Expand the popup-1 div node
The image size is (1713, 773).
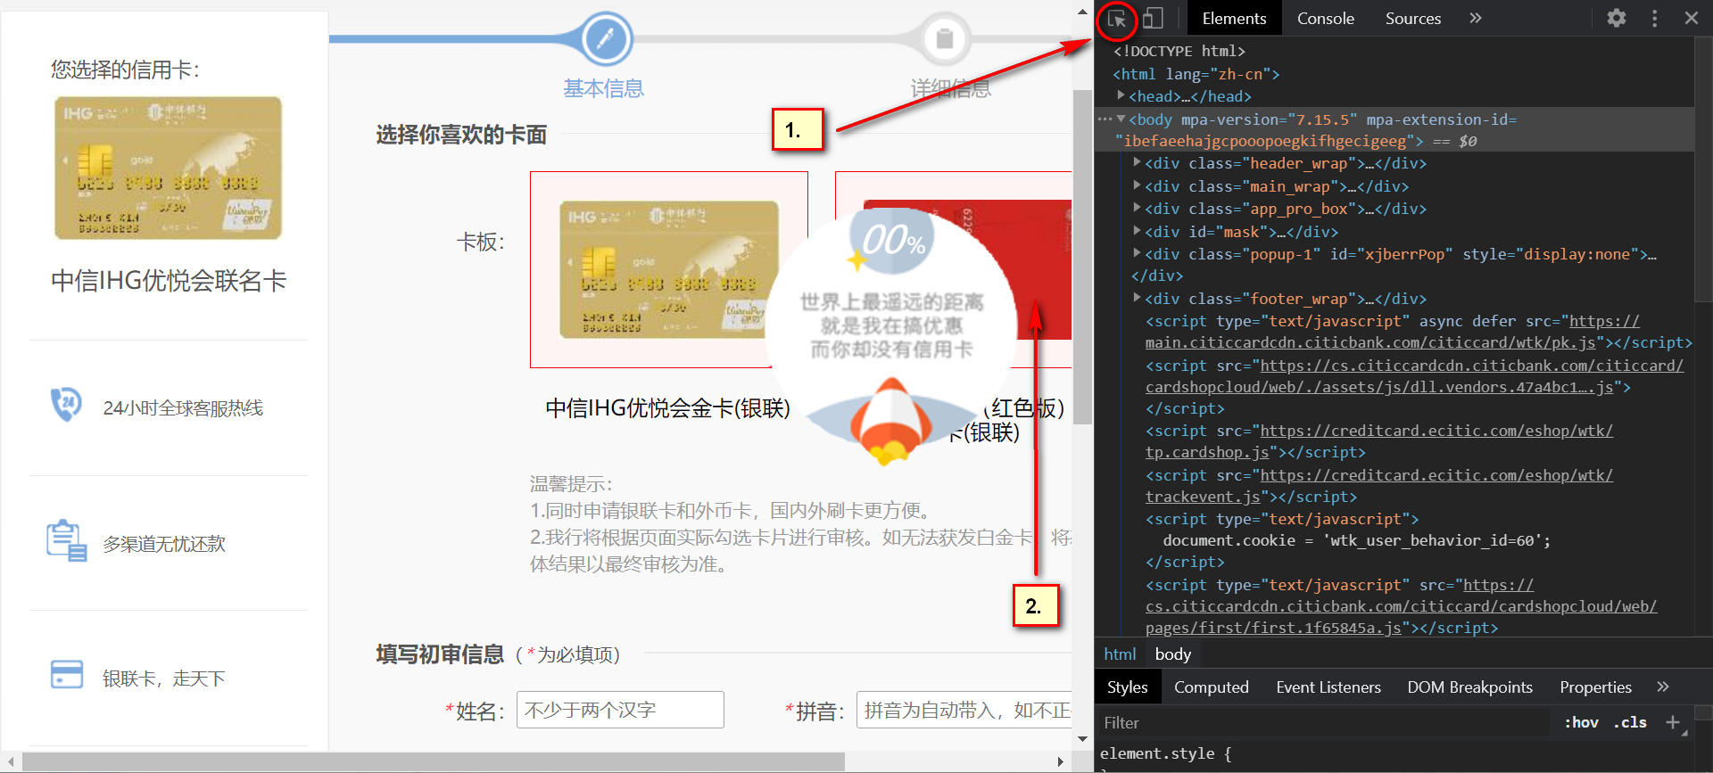[x=1137, y=253]
